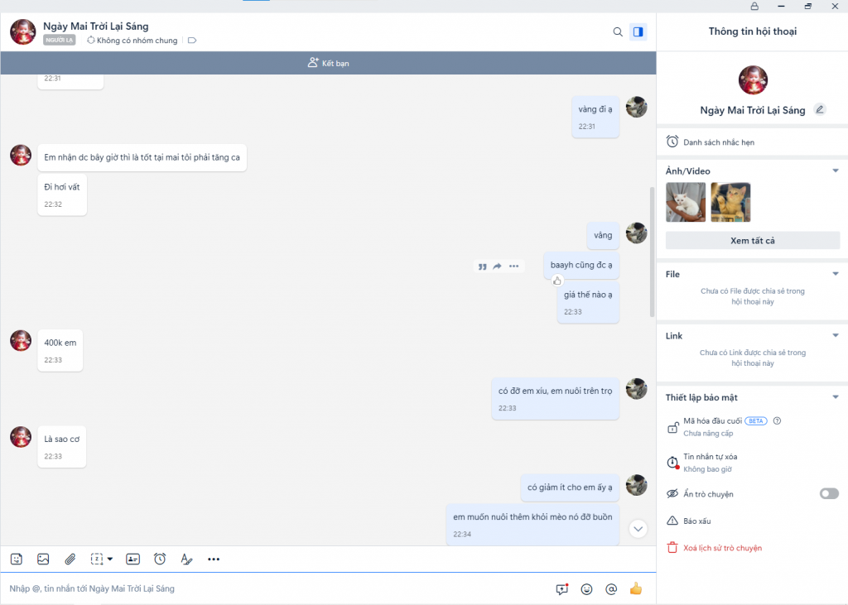The image size is (848, 605).
Task: Click Xem tất cả button
Action: (752, 241)
